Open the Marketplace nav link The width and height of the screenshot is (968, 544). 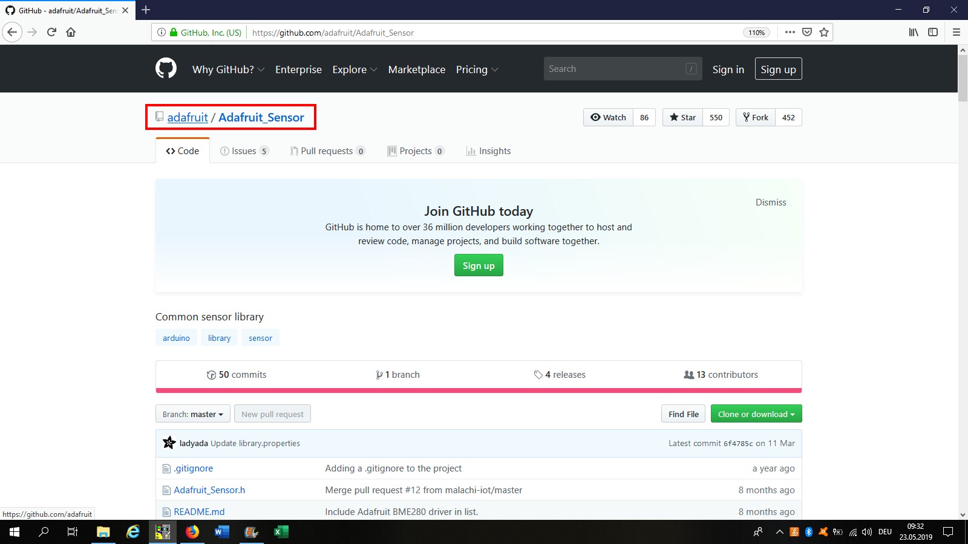pos(417,70)
